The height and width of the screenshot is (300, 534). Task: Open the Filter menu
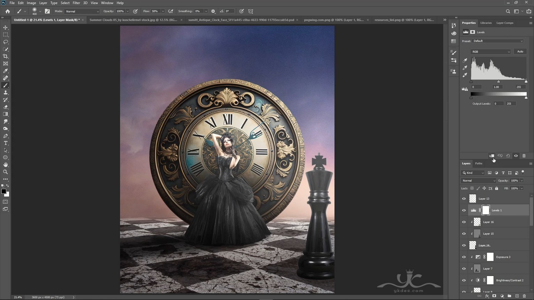pyautogui.click(x=76, y=3)
